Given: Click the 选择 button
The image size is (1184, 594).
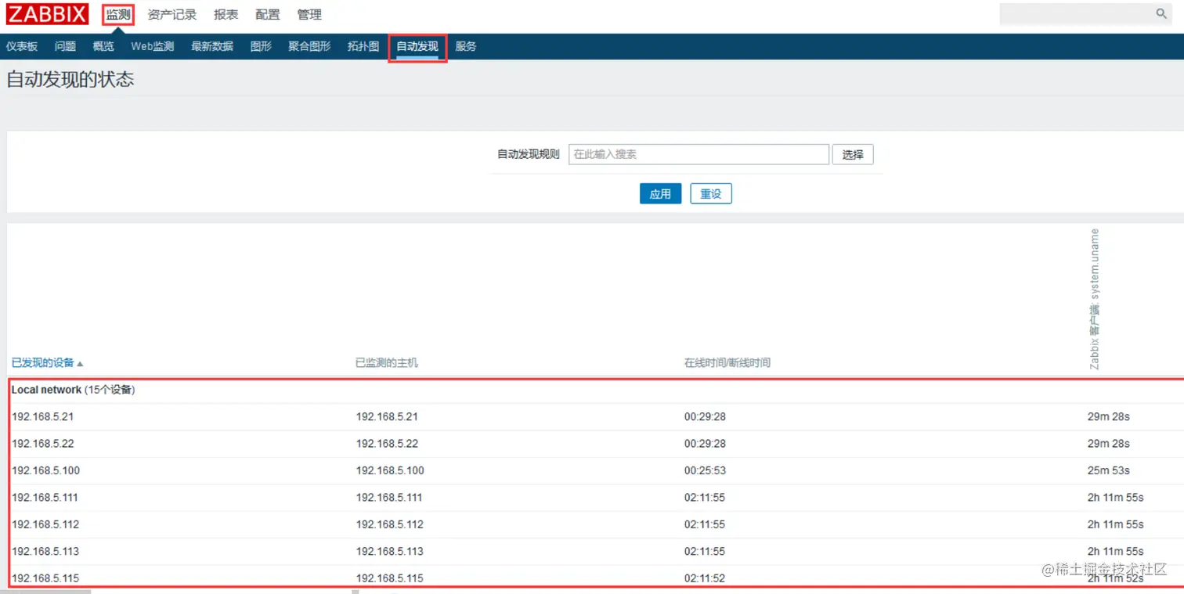Looking at the screenshot, I should [x=853, y=154].
